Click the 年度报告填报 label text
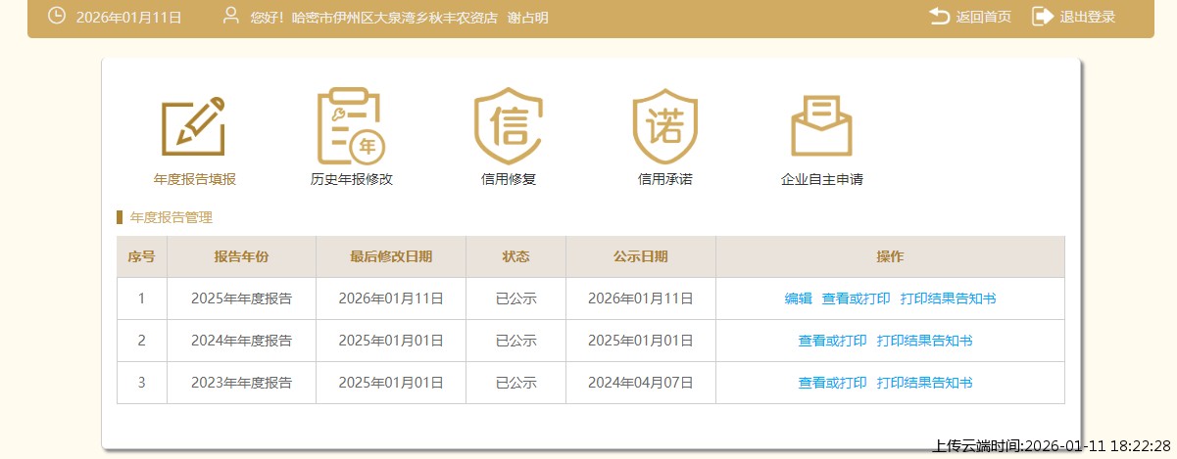1177x459 pixels. [194, 179]
